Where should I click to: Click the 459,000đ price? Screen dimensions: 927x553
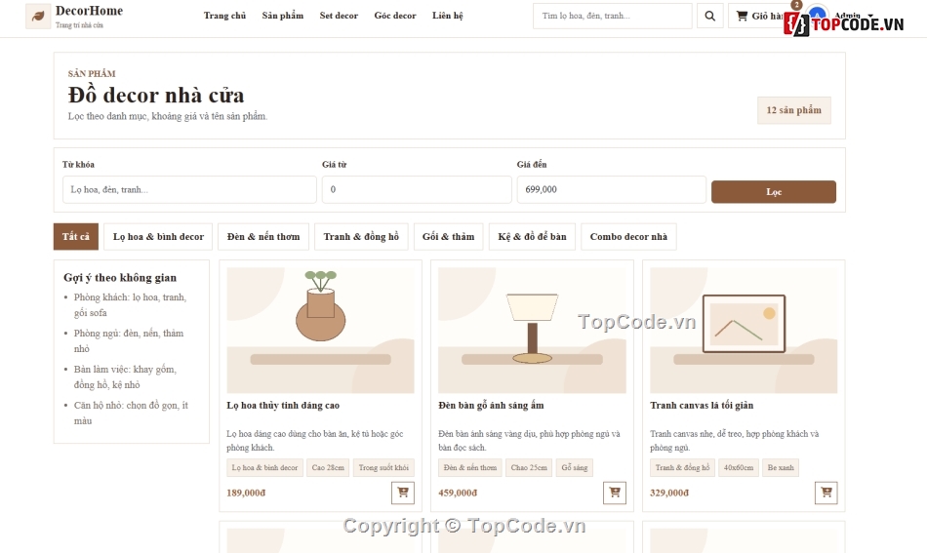(x=458, y=493)
